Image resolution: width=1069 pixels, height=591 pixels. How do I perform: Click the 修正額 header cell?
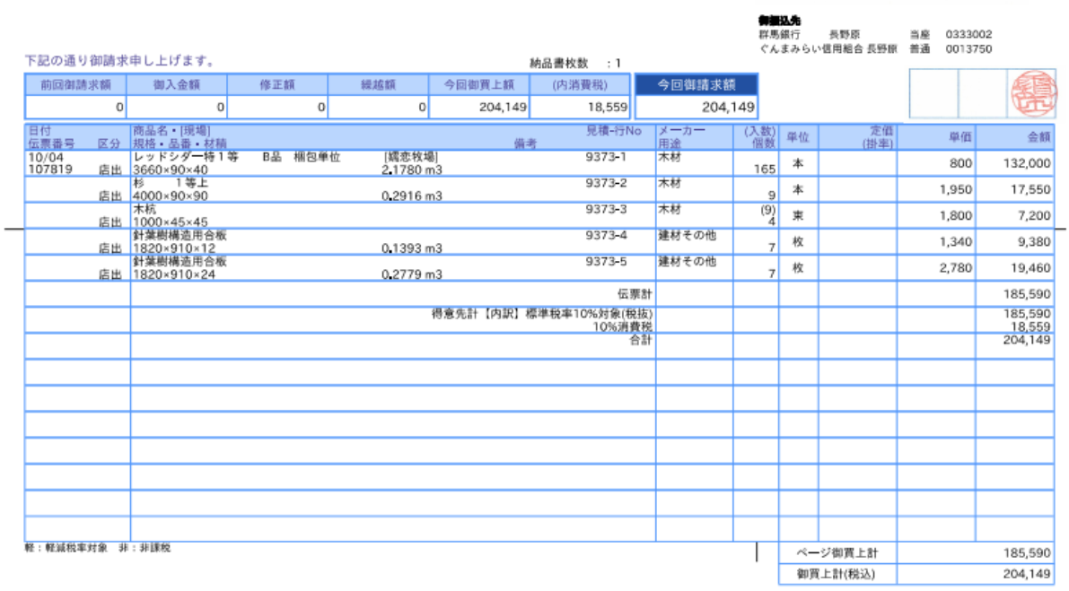click(x=277, y=85)
